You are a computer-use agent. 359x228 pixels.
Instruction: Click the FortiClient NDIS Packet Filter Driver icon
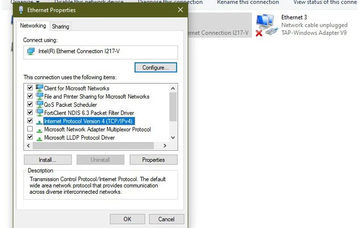pyautogui.click(x=39, y=113)
